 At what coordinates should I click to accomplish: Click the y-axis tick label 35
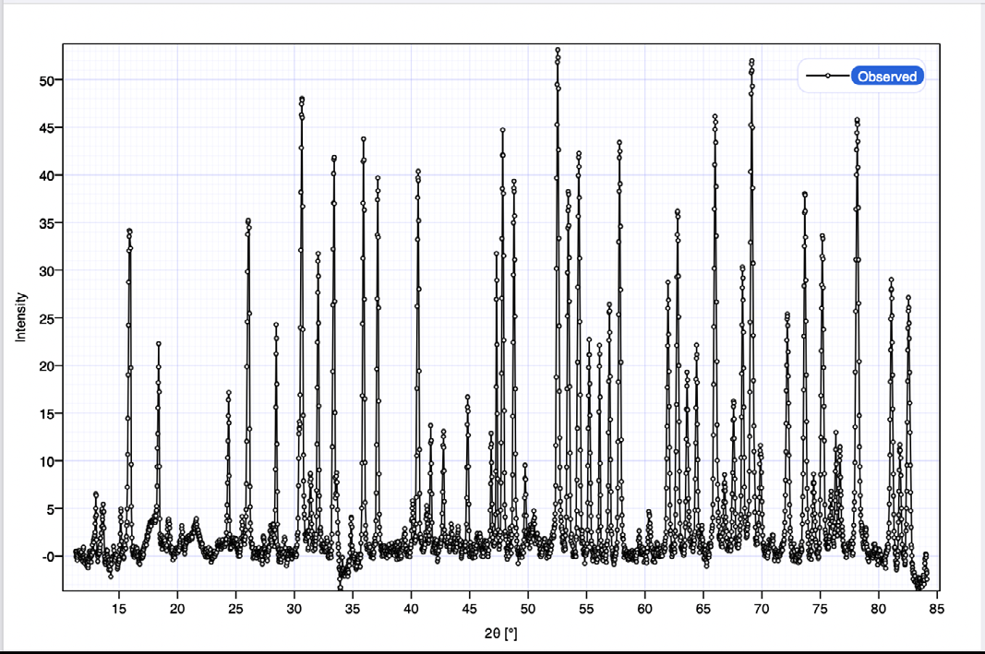point(46,223)
